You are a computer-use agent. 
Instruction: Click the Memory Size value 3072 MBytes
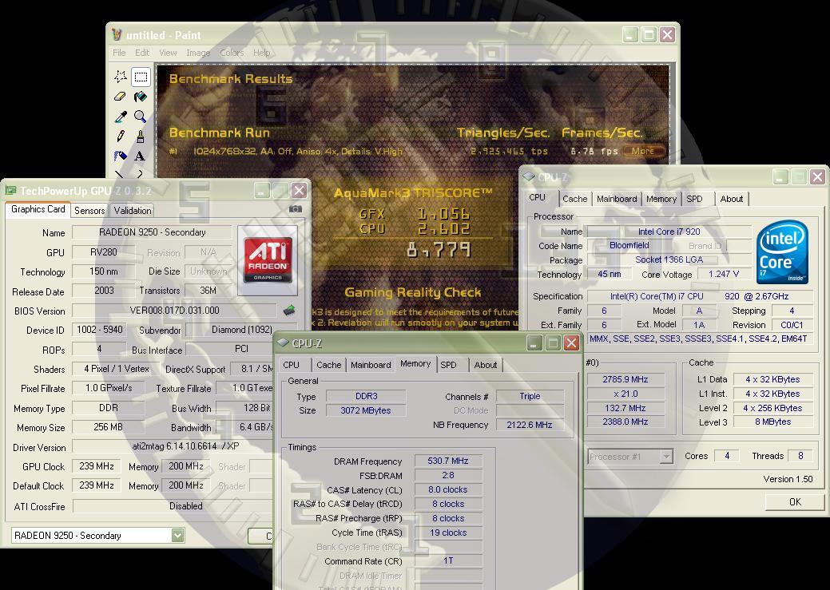[x=367, y=410]
